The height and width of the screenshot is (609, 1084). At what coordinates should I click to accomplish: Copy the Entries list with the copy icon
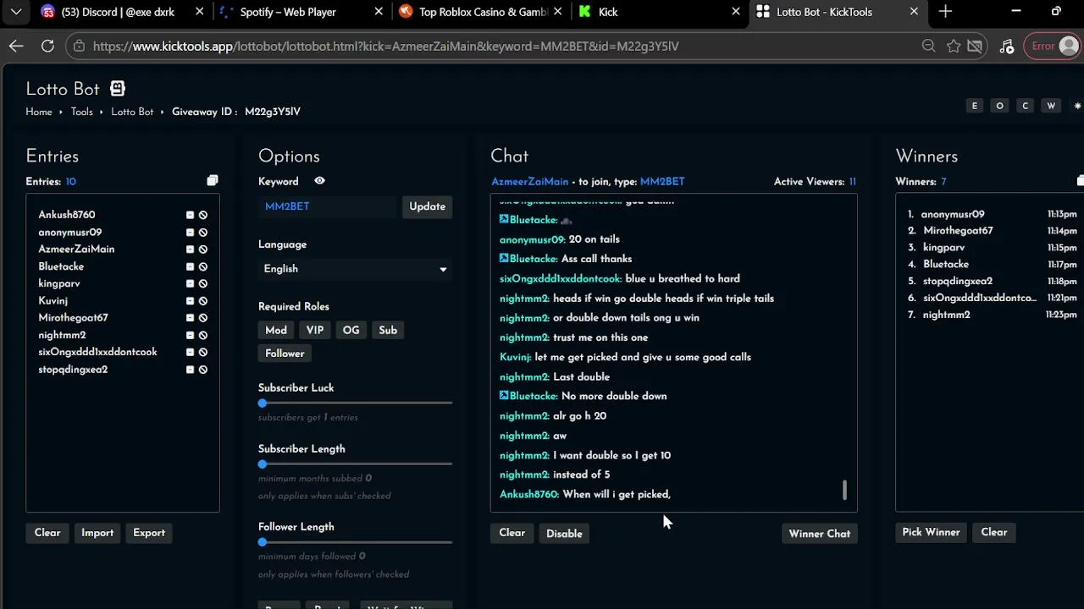[x=213, y=180]
